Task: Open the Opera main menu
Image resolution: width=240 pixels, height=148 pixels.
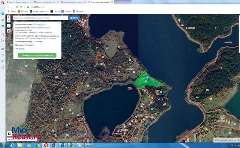Action: (x=2, y=2)
